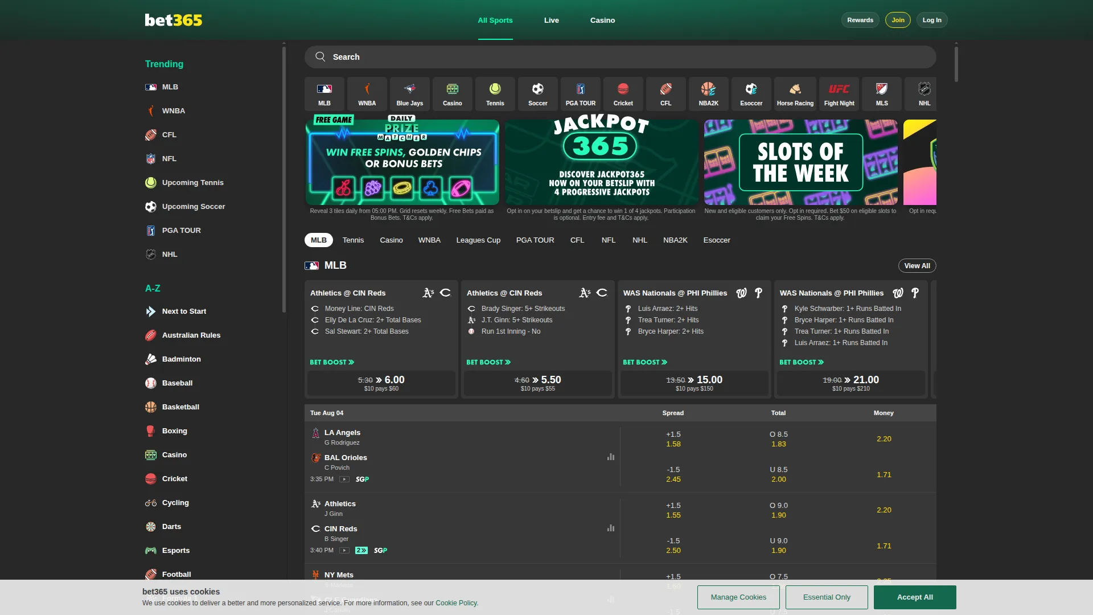Click the main content scrollbar
Viewport: 1093px width, 615px height.
pyautogui.click(x=956, y=64)
